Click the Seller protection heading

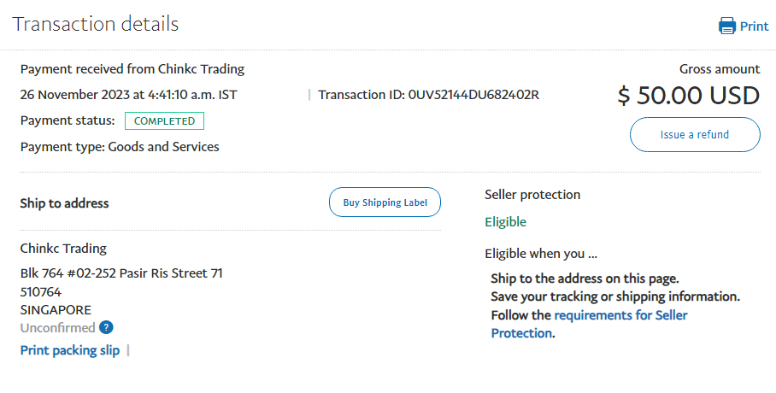pos(532,195)
